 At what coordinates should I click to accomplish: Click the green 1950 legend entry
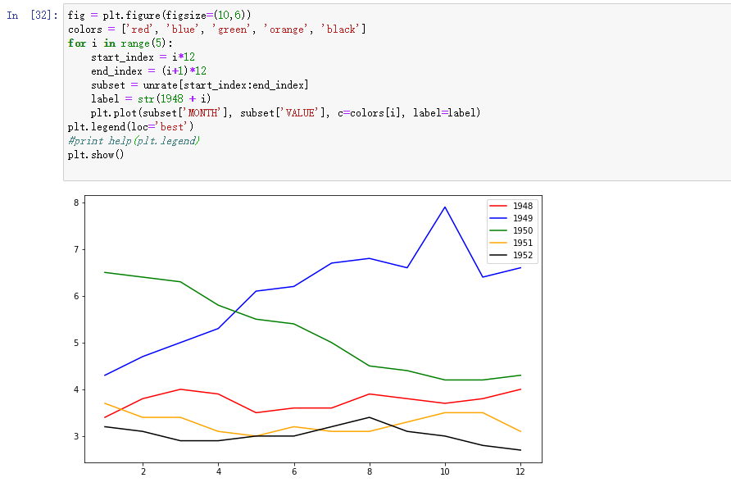pos(511,230)
